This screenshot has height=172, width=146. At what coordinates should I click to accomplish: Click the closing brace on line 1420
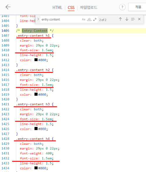pos(17,99)
